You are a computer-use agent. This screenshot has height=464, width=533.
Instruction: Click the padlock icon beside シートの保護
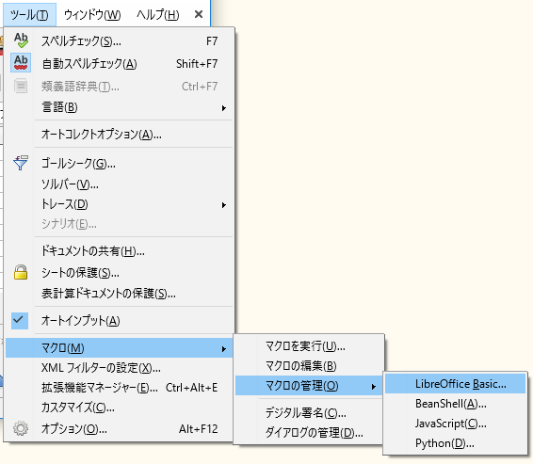21,272
